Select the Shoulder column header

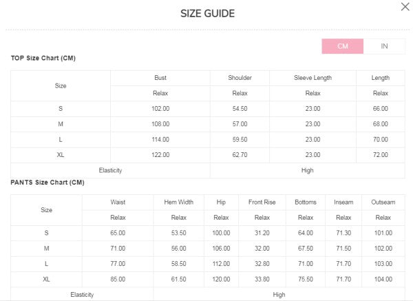(240, 78)
